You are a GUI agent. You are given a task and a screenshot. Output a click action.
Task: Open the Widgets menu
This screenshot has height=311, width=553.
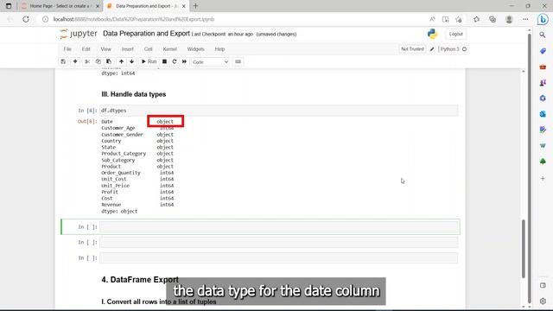point(196,49)
